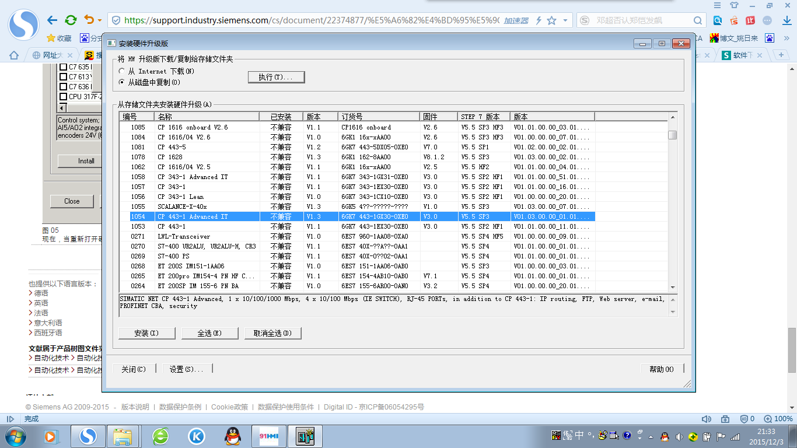Open the undo history dropdown arrow

point(99,20)
